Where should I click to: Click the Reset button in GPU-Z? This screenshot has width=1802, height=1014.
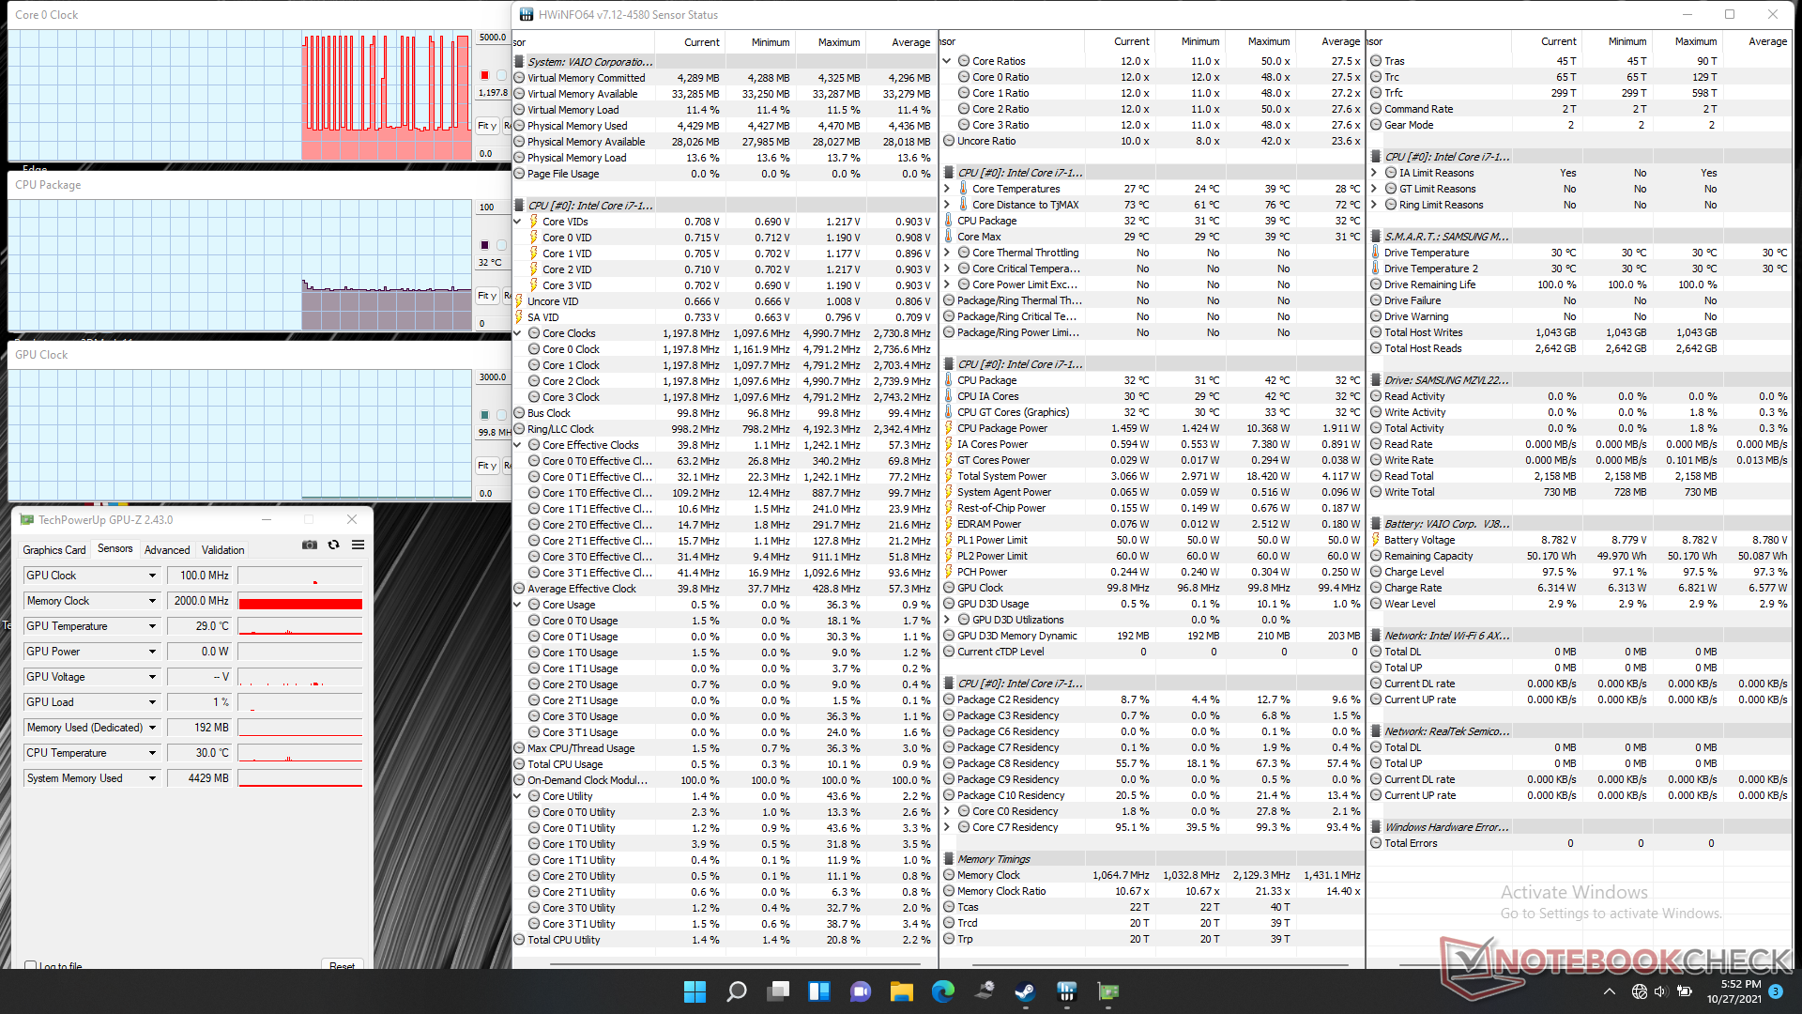click(342, 965)
